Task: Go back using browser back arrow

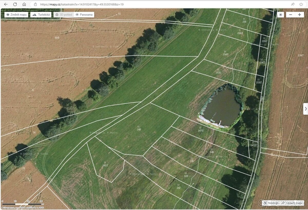Action: (6, 4)
